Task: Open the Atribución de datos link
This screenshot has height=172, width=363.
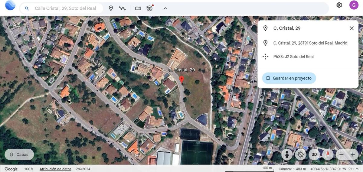Action: tap(55, 169)
